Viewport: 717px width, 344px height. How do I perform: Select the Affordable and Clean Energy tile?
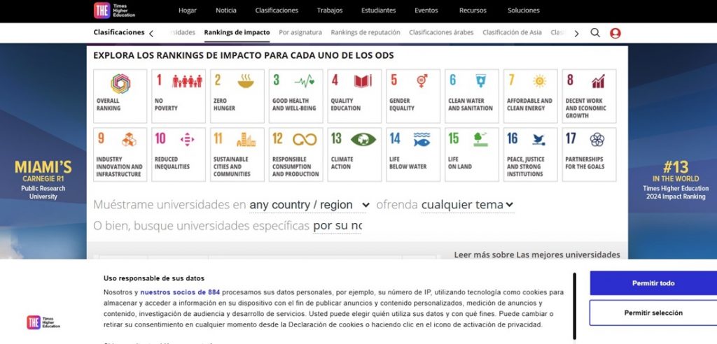(x=531, y=96)
